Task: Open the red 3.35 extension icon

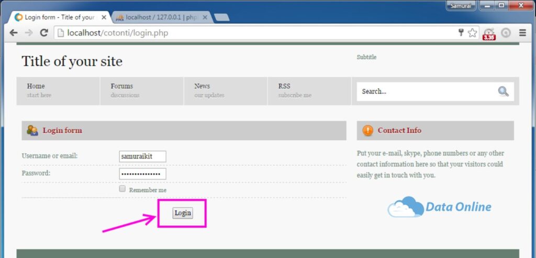Action: click(489, 34)
